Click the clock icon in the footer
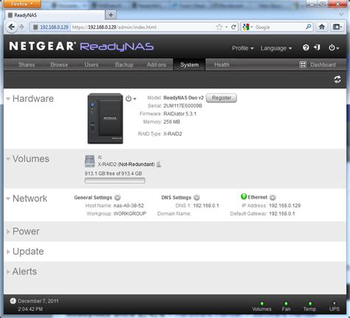This screenshot has width=350, height=318. point(13,301)
